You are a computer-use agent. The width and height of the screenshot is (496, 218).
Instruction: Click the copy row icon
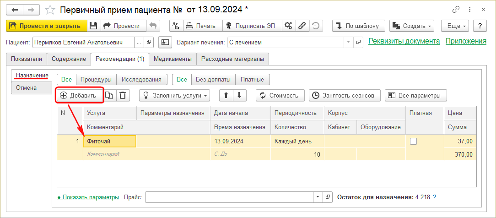pos(109,95)
